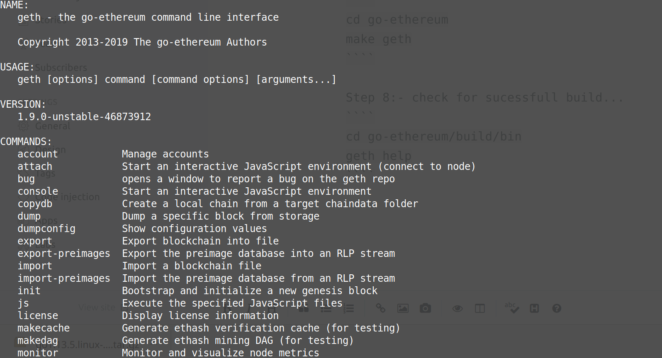Open Code injection in the sidebar
The image size is (662, 358).
point(67,197)
